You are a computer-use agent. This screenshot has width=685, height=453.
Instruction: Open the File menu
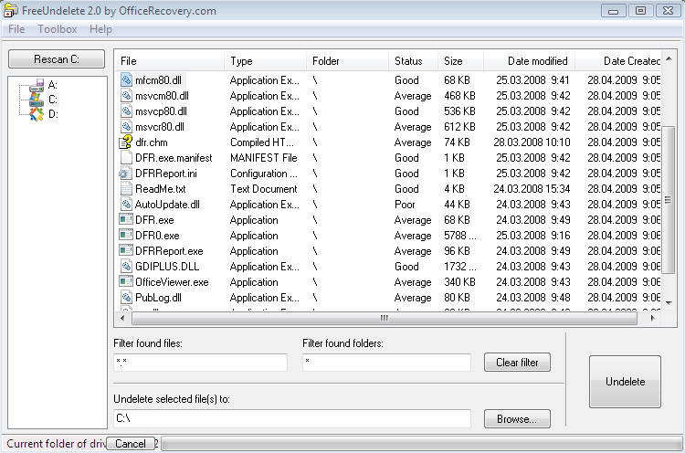(x=16, y=29)
